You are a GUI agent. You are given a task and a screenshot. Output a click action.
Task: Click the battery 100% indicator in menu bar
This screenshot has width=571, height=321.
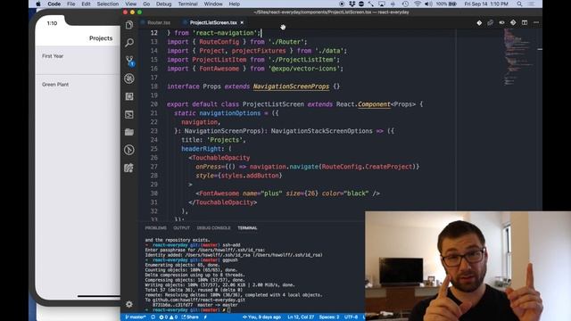(446, 4)
